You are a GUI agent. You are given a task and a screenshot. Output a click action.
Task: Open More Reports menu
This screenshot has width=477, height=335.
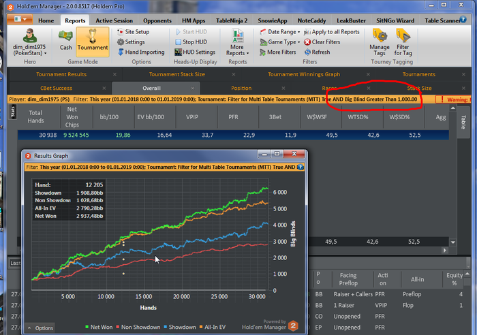(237, 42)
